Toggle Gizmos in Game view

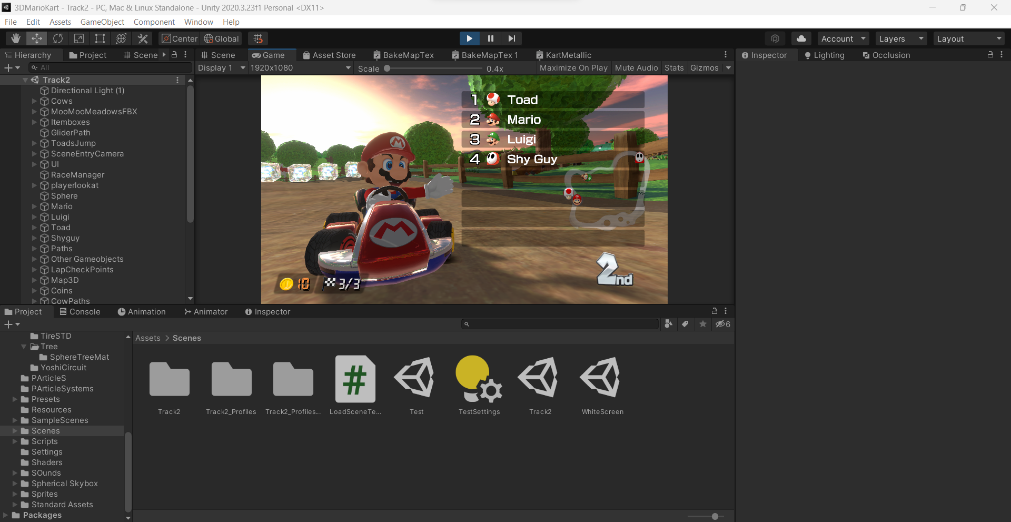(705, 68)
